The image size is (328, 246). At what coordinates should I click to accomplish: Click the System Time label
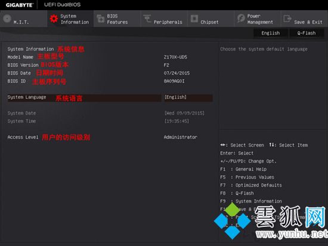tap(21, 121)
